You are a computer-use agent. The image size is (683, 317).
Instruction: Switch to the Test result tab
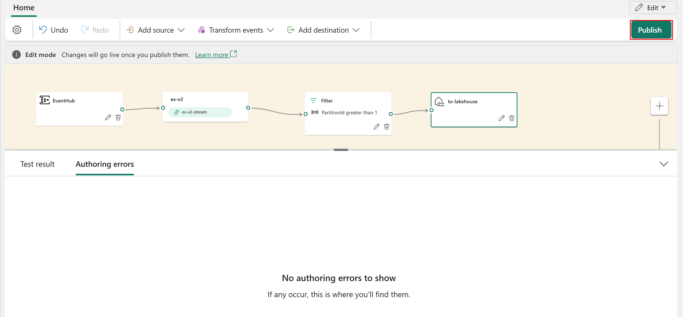point(37,164)
